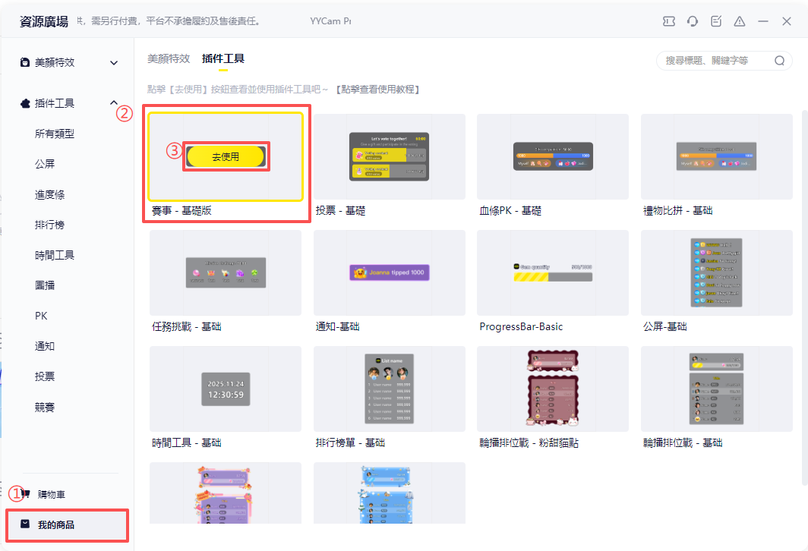
Task: Collapse the 插件工具 sidebar section
Action: pos(114,103)
